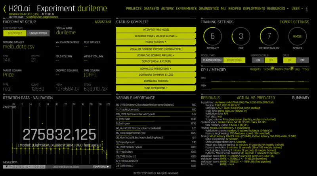The image size is (317, 176).
Task: Click Diagnose Model on New Dataset
Action: coord(156,36)
